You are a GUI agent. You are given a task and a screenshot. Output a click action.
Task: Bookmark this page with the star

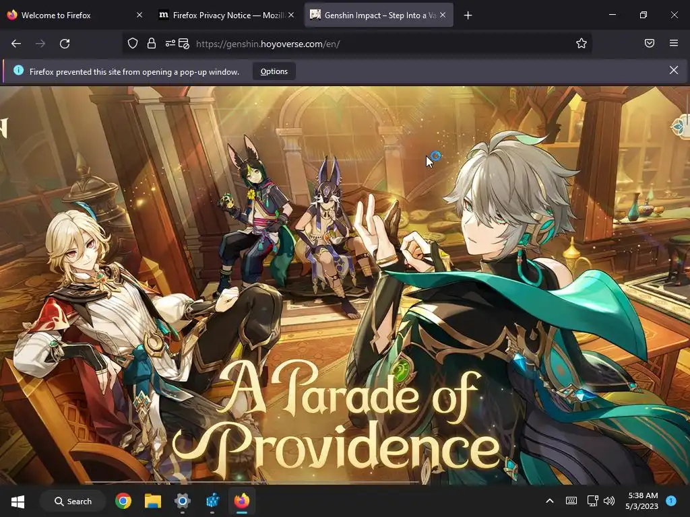582,43
